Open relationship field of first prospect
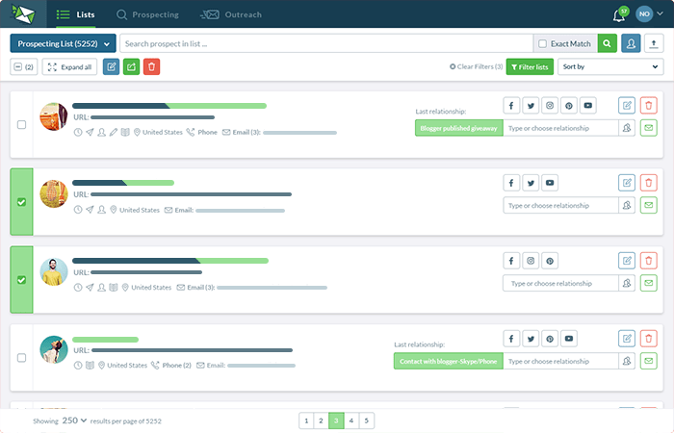Image resolution: width=674 pixels, height=433 pixels. pos(560,128)
